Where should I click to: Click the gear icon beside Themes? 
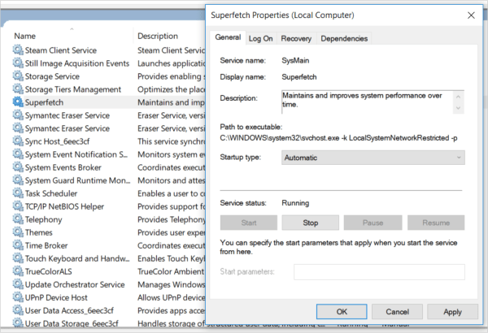coord(18,232)
